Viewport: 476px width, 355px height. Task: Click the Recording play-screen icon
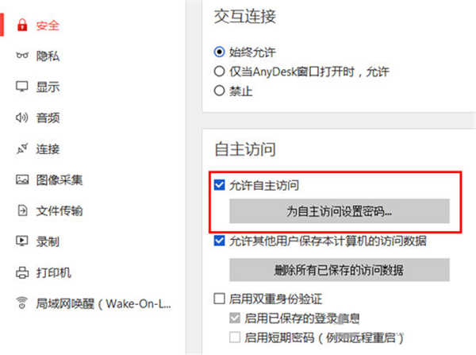click(x=22, y=241)
